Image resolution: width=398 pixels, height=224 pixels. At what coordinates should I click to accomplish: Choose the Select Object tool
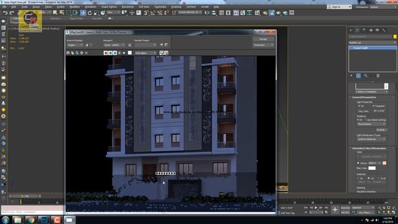tap(55, 12)
